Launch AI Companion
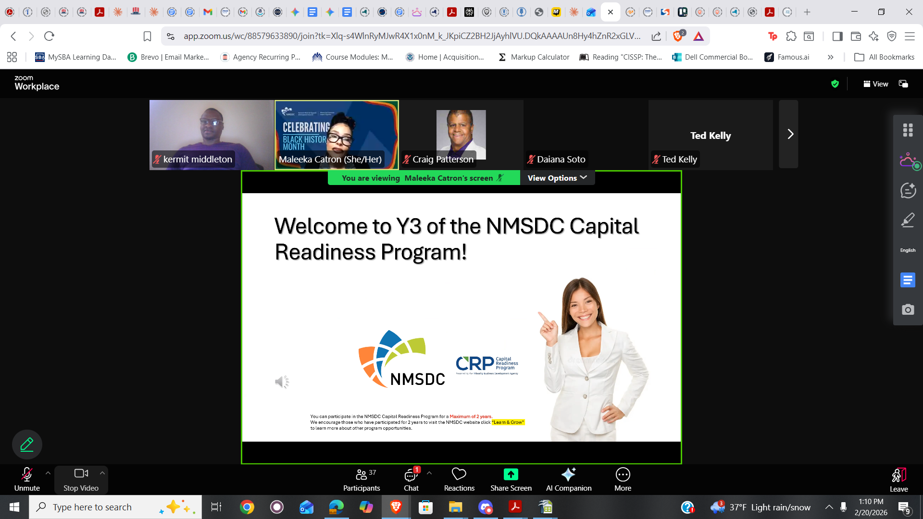The height and width of the screenshot is (519, 923). pyautogui.click(x=568, y=480)
